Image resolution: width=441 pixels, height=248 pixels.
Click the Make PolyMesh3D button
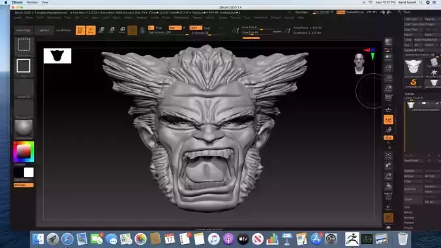click(427, 40)
